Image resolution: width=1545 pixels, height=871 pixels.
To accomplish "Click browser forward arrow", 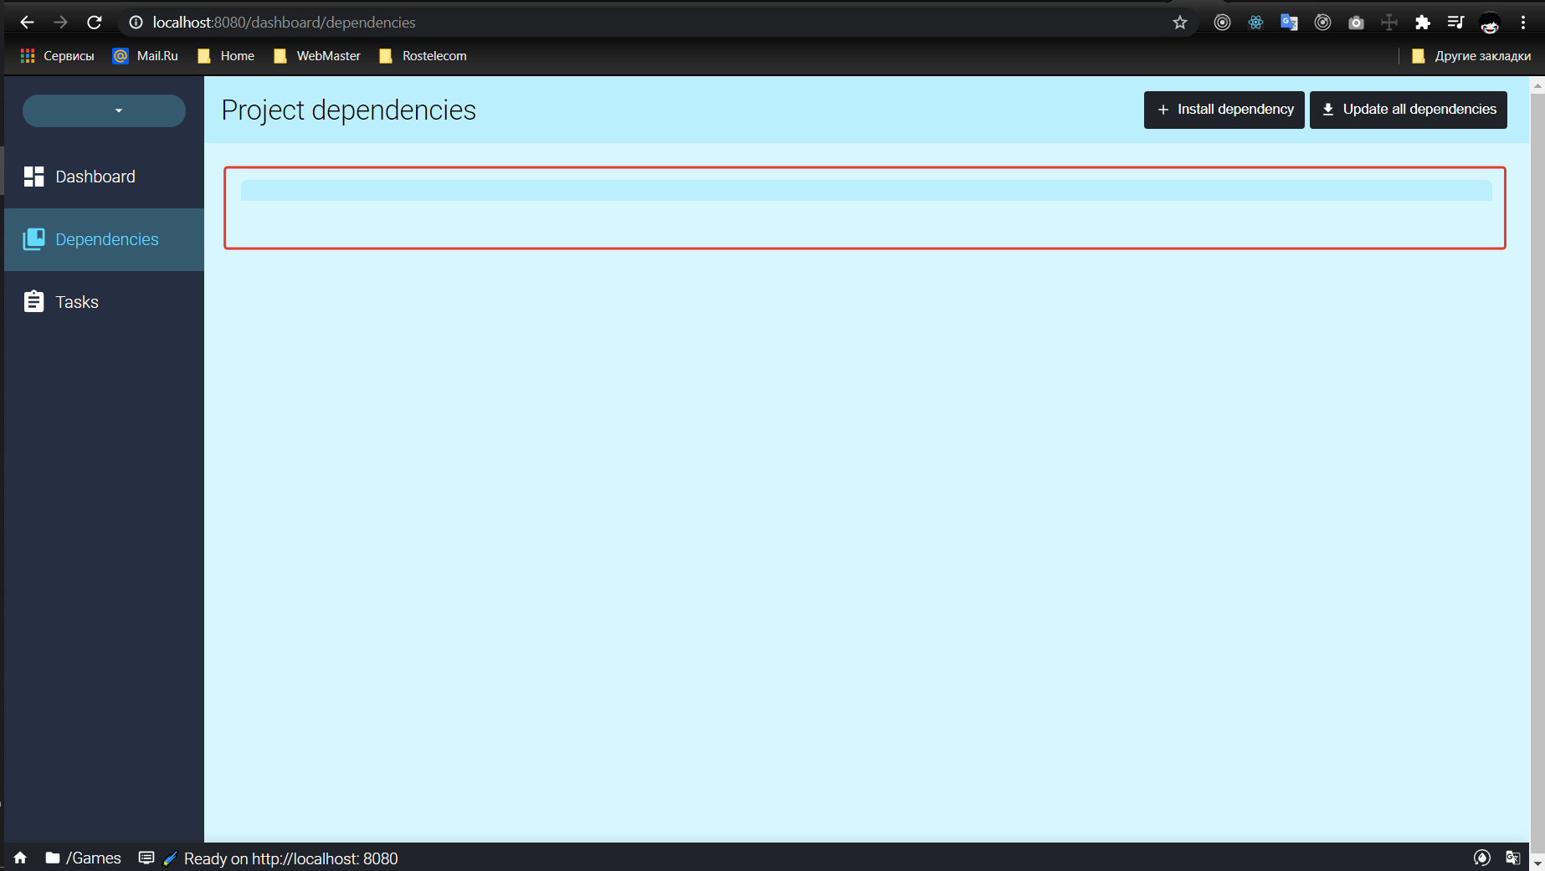I will [x=60, y=23].
